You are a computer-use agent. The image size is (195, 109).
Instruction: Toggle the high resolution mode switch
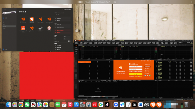69,41
